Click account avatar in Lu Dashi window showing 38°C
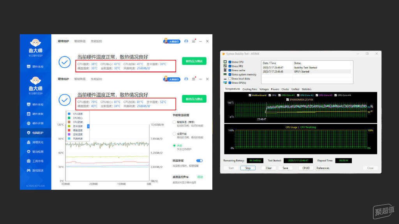This screenshot has height=224, width=399. pos(186,41)
